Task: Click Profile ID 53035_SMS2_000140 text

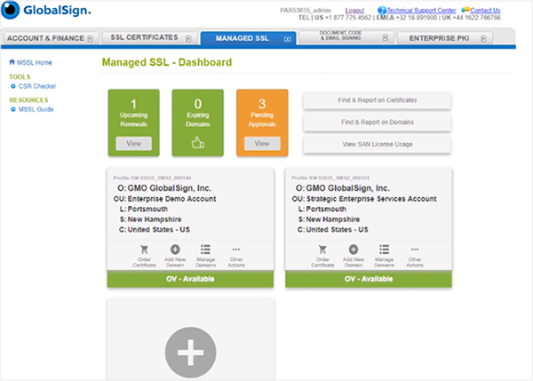Action: [x=152, y=178]
